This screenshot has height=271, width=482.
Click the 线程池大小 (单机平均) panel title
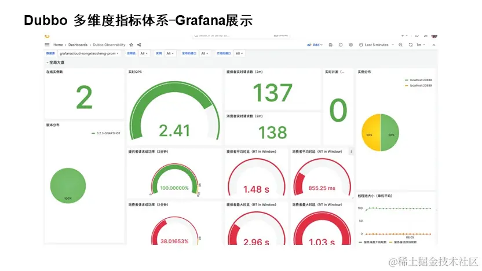[375, 196]
